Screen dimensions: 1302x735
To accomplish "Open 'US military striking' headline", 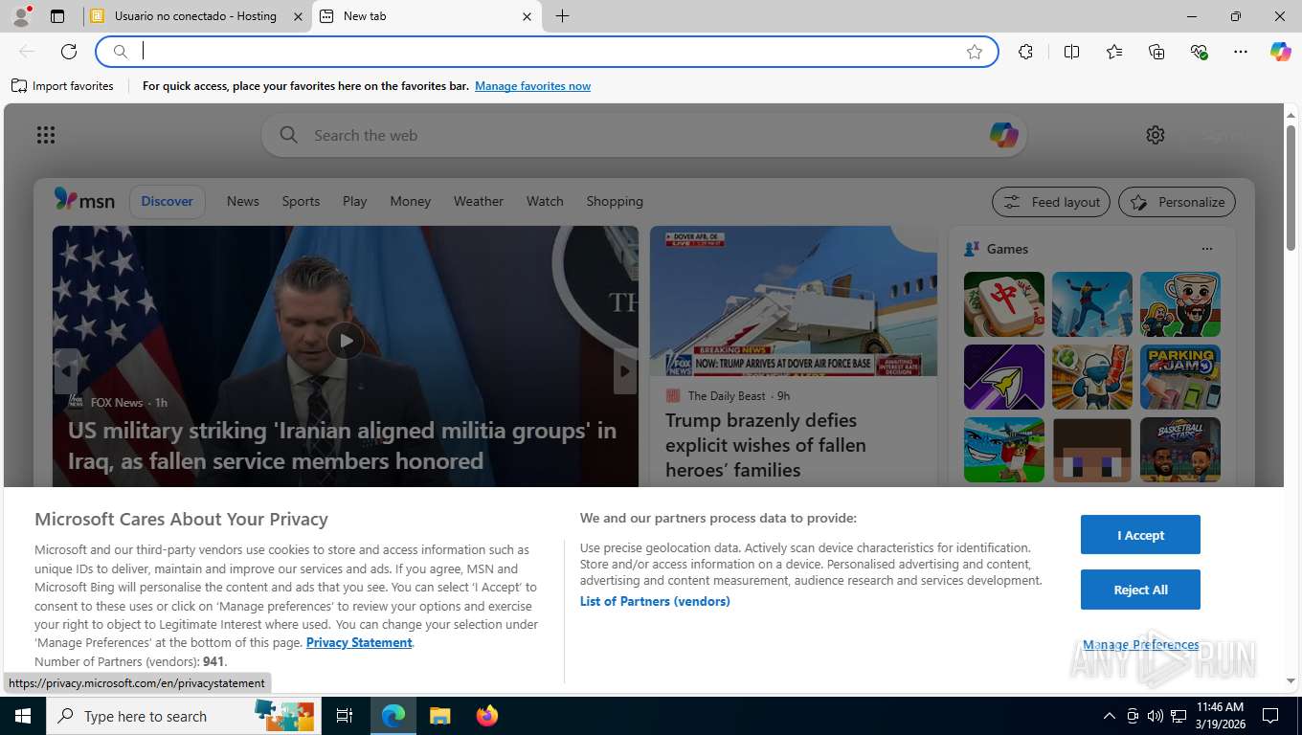I will click(342, 446).
